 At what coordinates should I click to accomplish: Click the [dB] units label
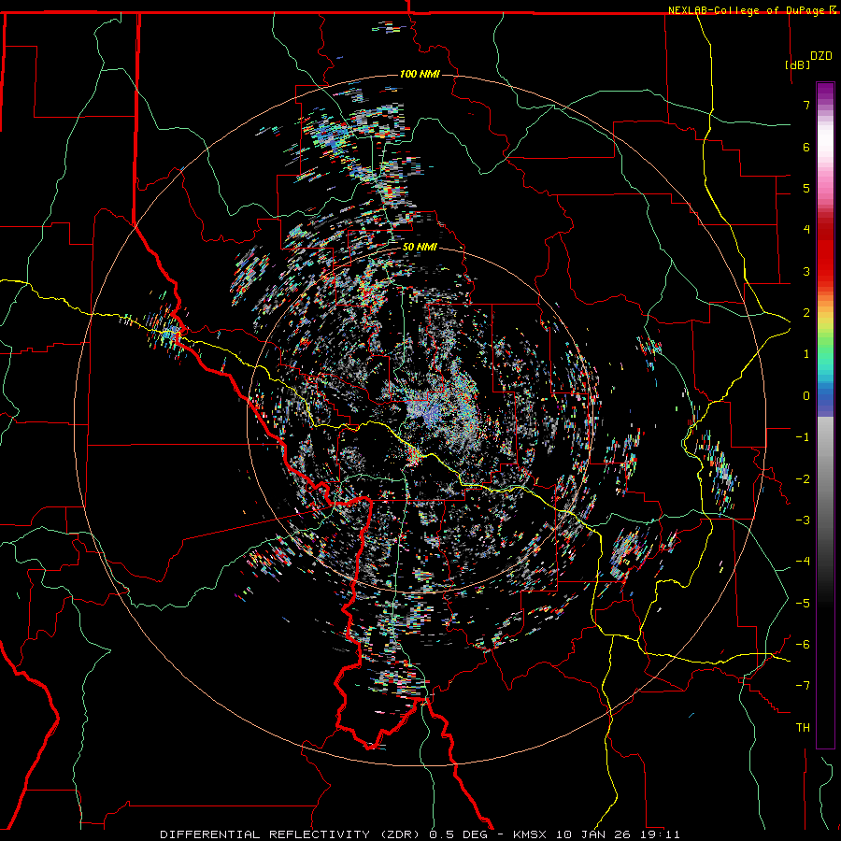(797, 64)
